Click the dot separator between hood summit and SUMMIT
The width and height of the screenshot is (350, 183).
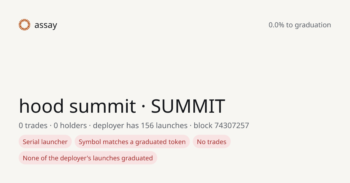(143, 106)
